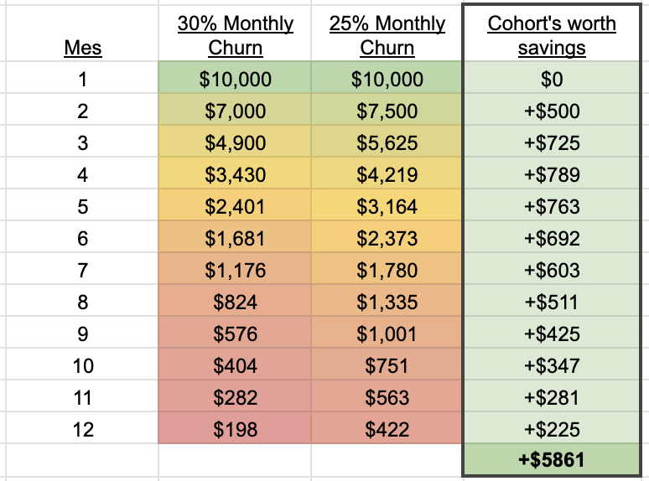The image size is (649, 481).
Task: Select the $5,625 cell
Action: click(387, 143)
